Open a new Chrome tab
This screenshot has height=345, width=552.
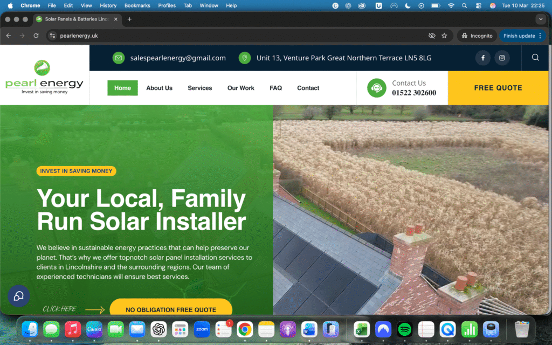coord(129,19)
